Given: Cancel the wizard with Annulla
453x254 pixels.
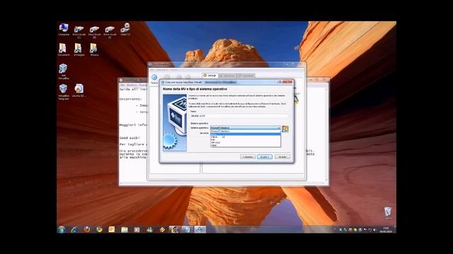Looking at the screenshot, I should pos(282,157).
